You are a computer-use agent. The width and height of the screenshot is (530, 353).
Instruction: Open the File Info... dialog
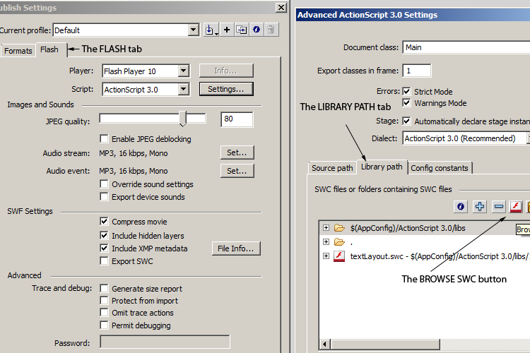coord(236,249)
